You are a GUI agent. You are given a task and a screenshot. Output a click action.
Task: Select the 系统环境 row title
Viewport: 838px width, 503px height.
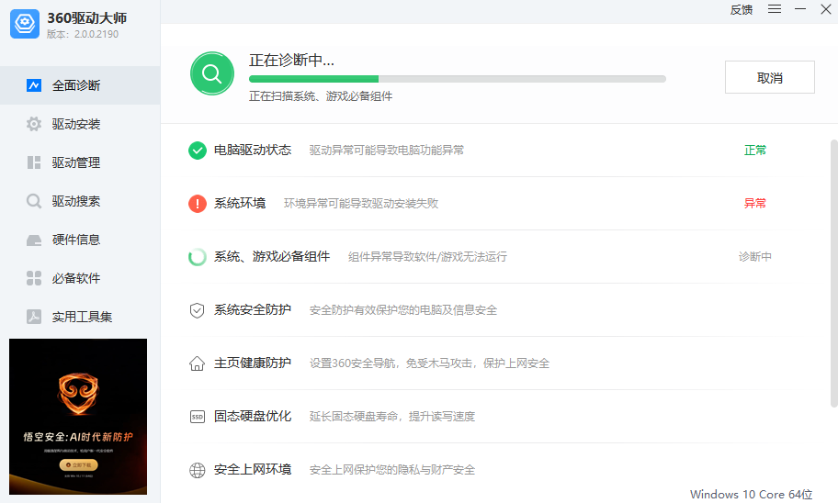pos(240,204)
